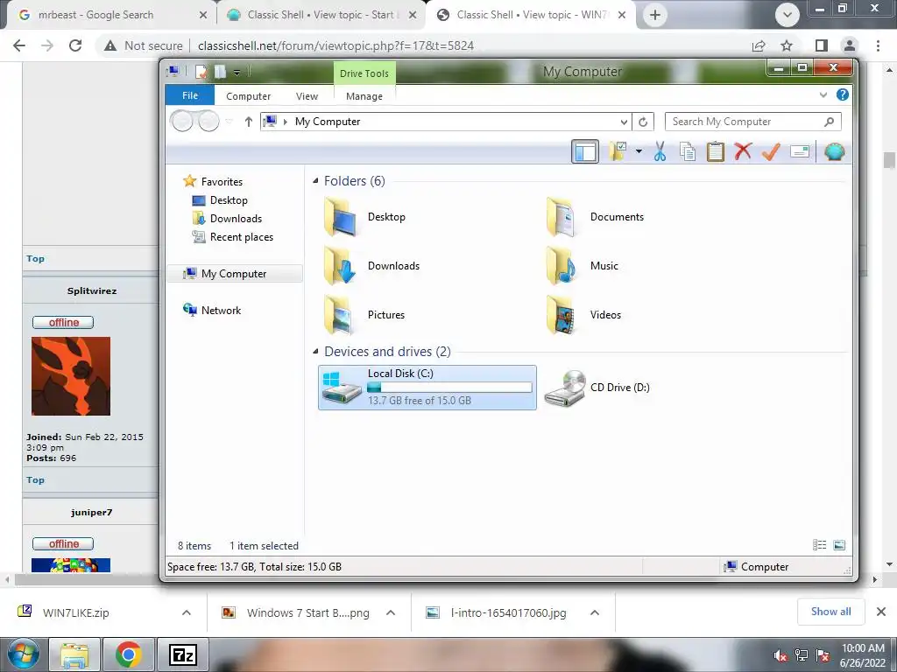Screen dimensions: 897x672
Task: Open WIN7LIKE.zip download options arrow
Action: 187,612
